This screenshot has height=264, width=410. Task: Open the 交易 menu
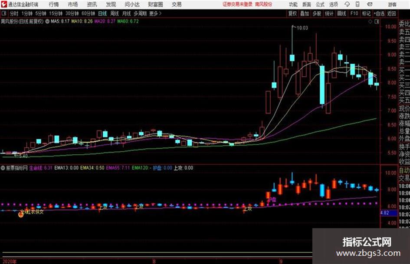(x=177, y=4)
